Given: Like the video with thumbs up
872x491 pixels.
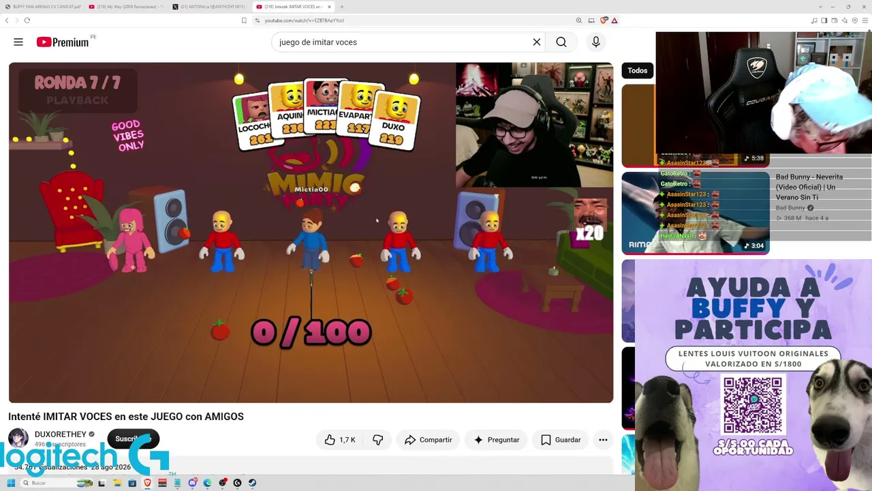Looking at the screenshot, I should point(340,440).
